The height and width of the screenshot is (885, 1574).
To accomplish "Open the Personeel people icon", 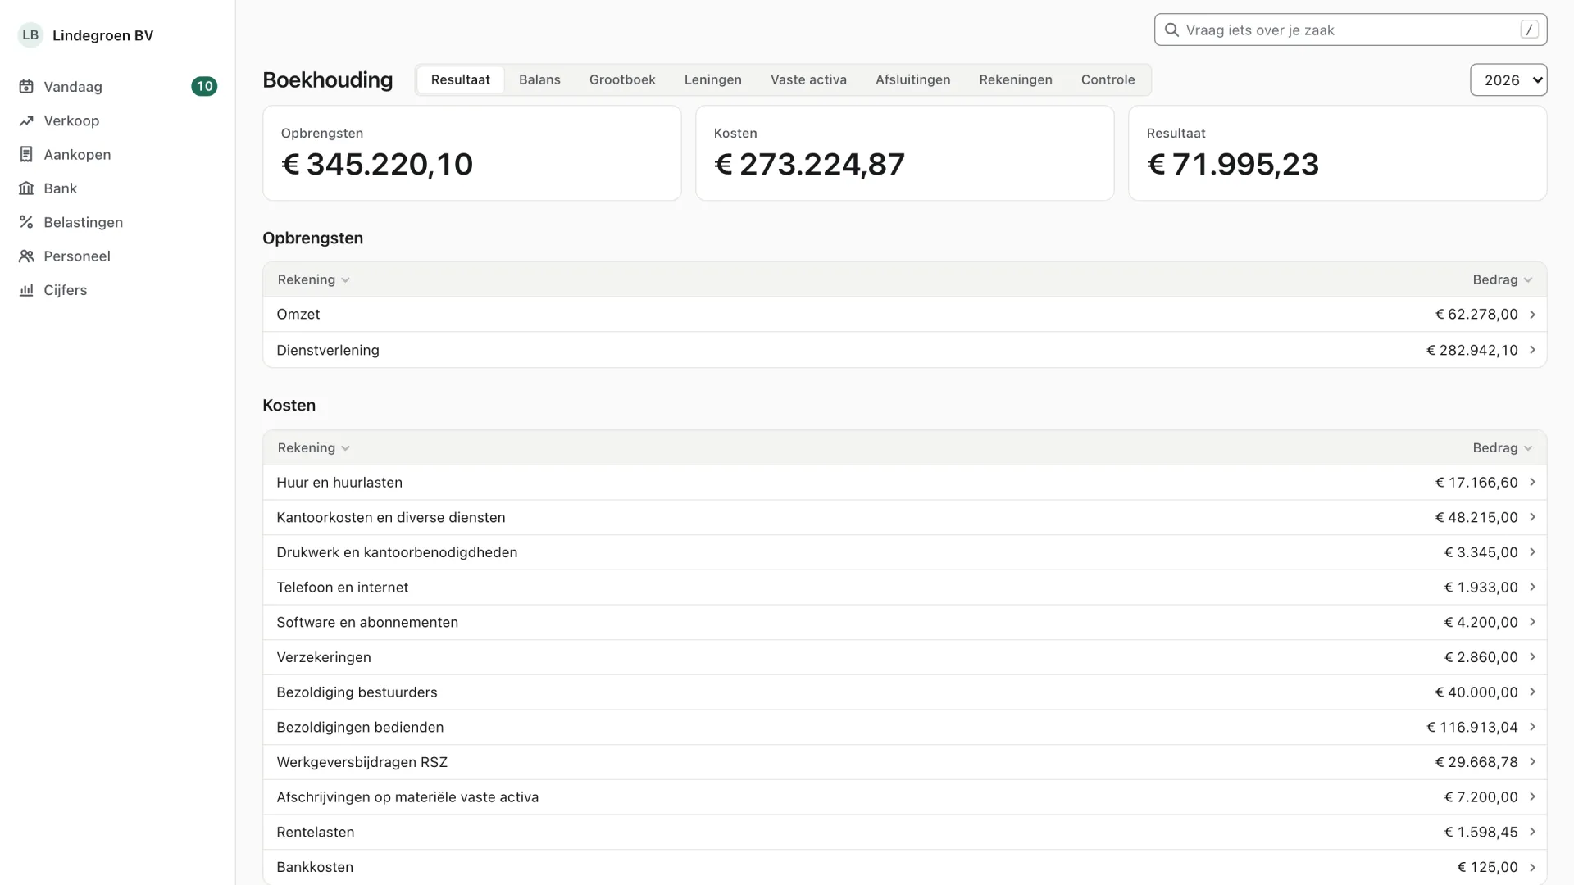I will pyautogui.click(x=26, y=256).
